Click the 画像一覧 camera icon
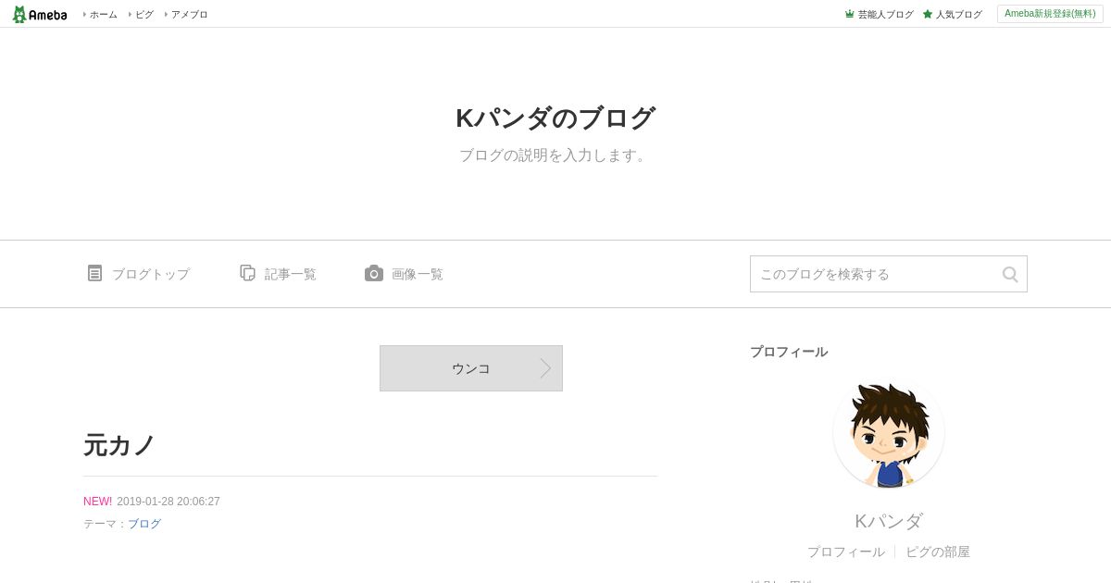This screenshot has height=583, width=1111. click(374, 273)
